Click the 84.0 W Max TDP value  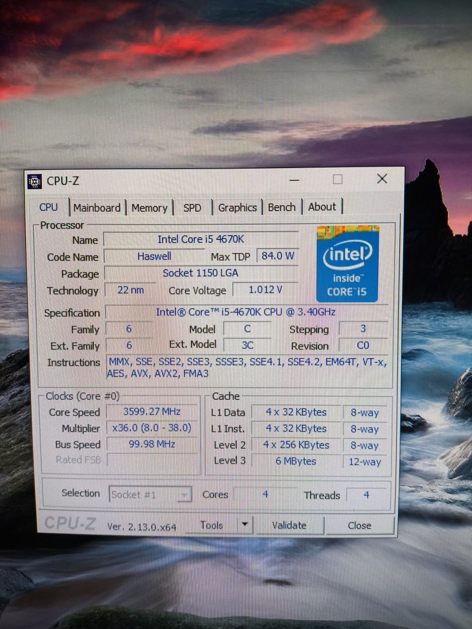277,256
